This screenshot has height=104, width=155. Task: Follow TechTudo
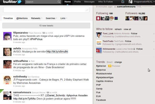pos(128,41)
